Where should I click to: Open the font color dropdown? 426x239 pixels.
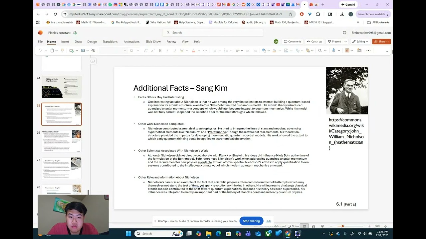point(199,50)
